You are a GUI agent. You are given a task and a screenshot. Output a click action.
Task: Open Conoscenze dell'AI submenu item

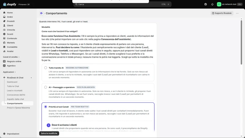click(16, 95)
